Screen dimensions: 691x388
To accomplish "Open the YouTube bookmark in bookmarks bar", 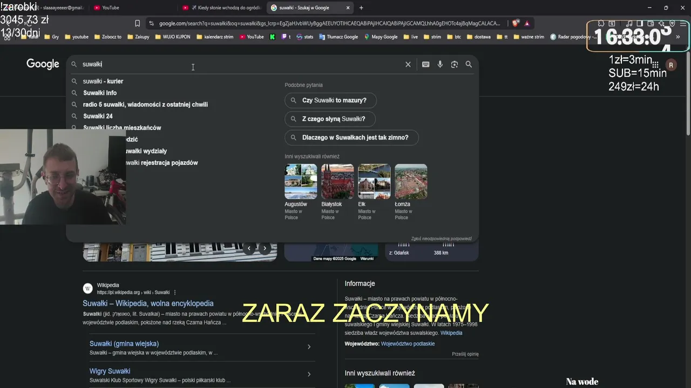I will coord(252,37).
